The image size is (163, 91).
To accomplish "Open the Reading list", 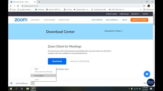I will pos(148,10).
